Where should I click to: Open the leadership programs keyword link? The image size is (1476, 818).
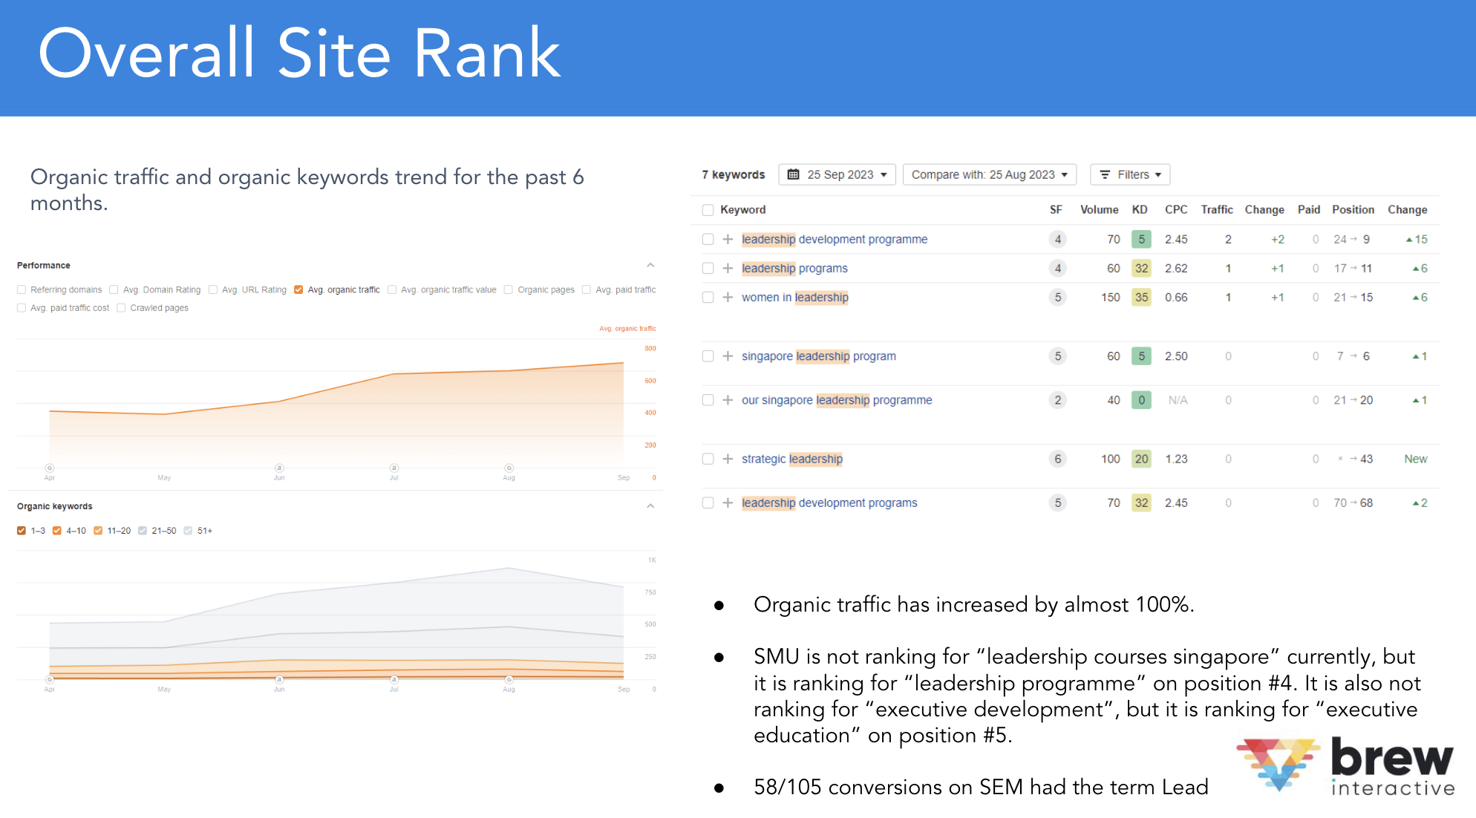794,268
